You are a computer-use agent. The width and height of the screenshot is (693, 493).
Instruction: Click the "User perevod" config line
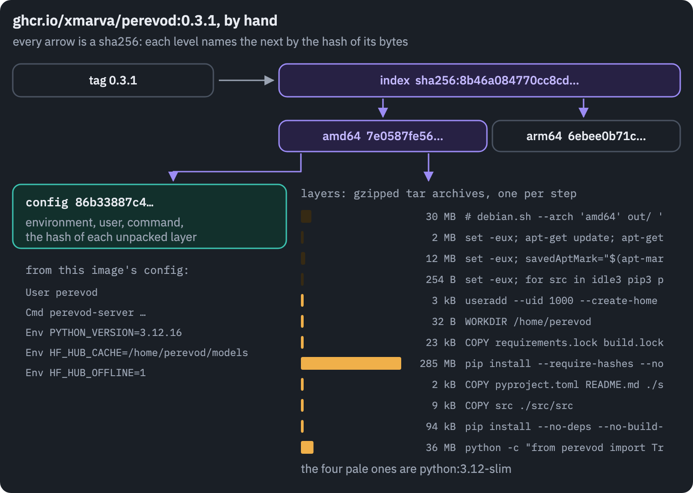(62, 292)
